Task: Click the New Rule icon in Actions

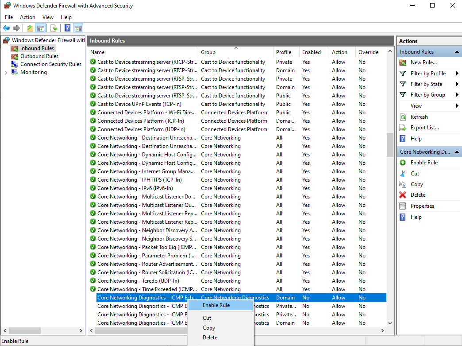Action: (403, 62)
